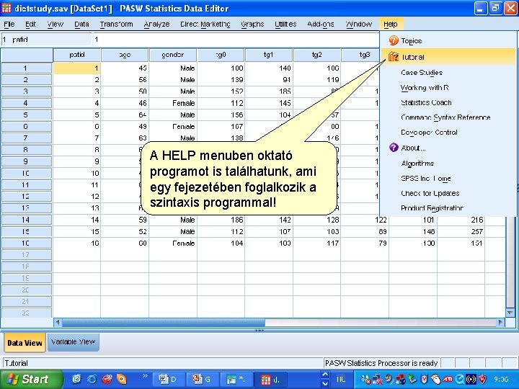
Task: Click tg1 value 140 in row 1
Action: pyautogui.click(x=269, y=68)
